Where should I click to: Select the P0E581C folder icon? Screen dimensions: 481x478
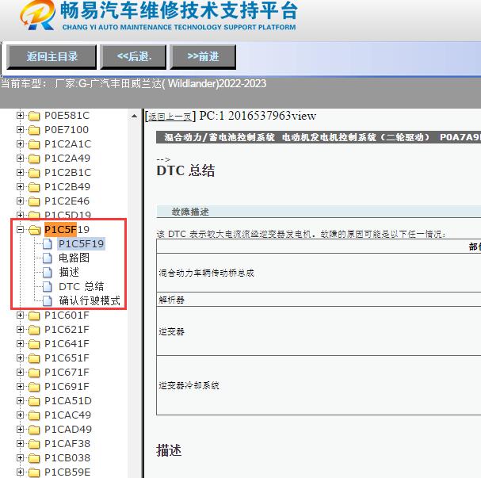pyautogui.click(x=34, y=116)
